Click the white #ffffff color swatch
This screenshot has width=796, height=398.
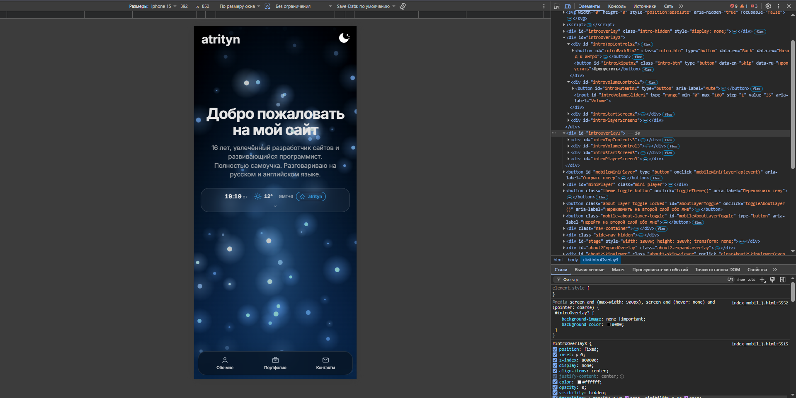(579, 382)
